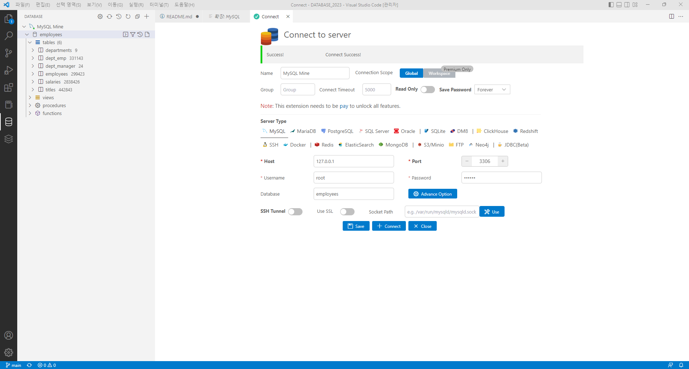
Task: Toggle panel layout icon in title bar
Action: click(619, 5)
